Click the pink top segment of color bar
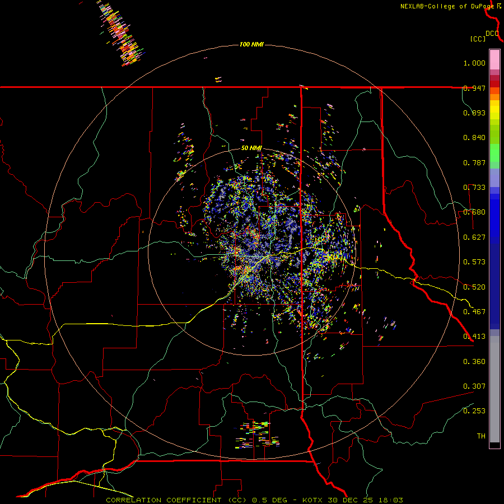The height and width of the screenshot is (504, 504). pos(494,60)
